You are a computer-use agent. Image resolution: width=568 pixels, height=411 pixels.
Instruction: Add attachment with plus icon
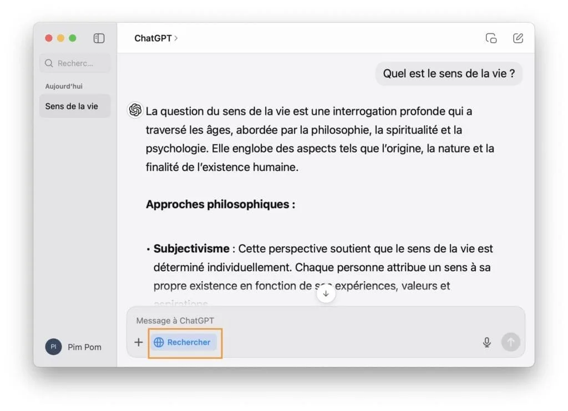(138, 342)
